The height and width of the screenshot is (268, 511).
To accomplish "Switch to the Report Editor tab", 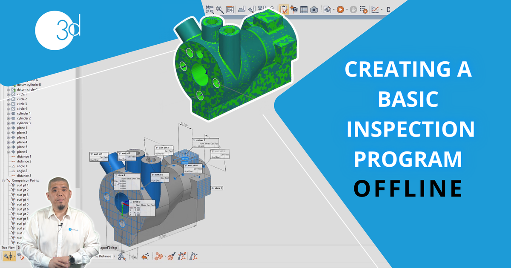I will pyautogui.click(x=108, y=248).
